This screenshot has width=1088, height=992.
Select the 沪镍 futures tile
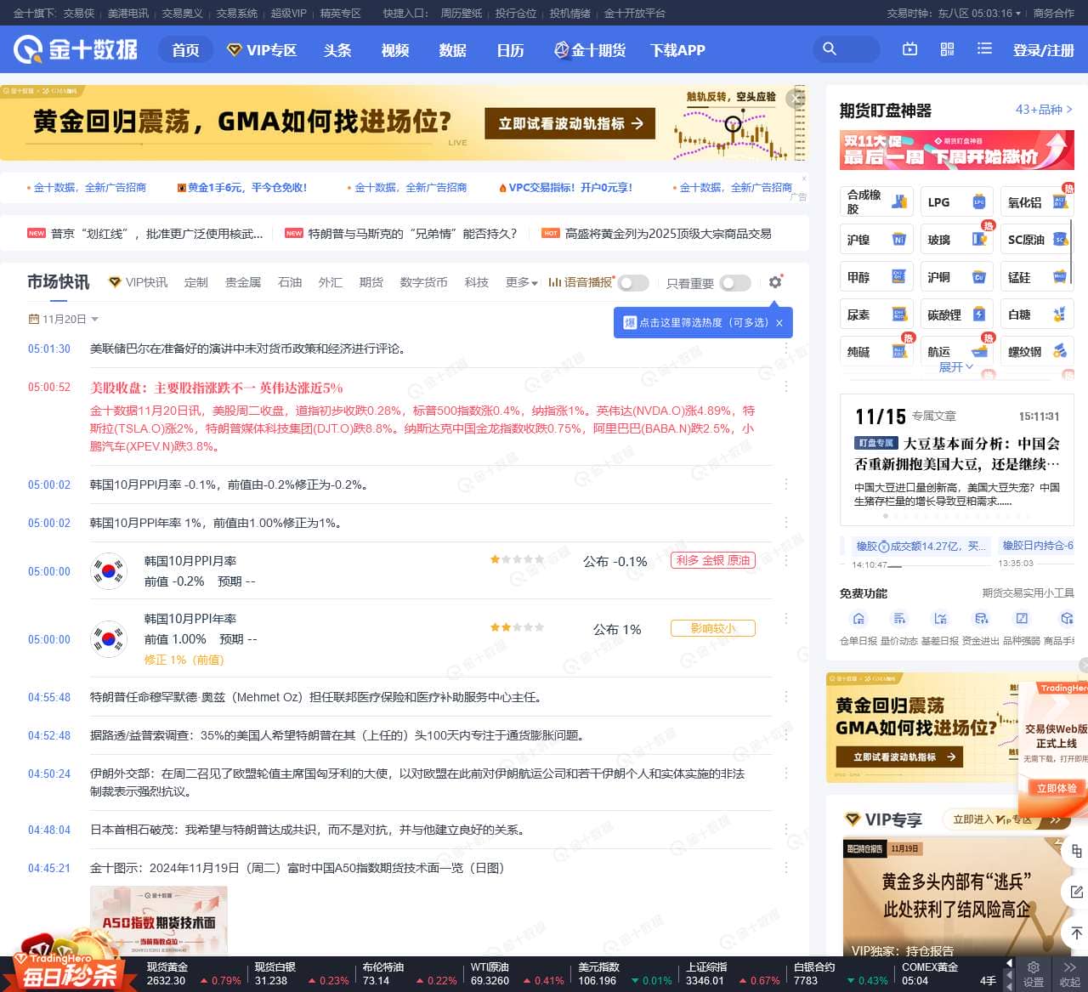[876, 240]
